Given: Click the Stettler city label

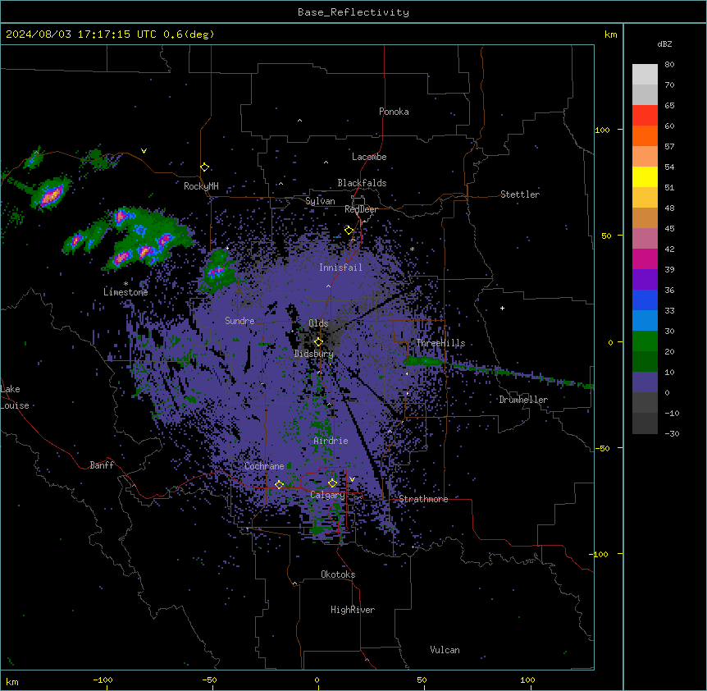Looking at the screenshot, I should click(520, 194).
